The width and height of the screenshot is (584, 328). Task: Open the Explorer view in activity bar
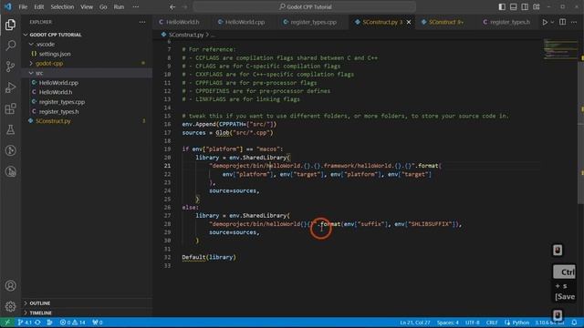pyautogui.click(x=10, y=25)
